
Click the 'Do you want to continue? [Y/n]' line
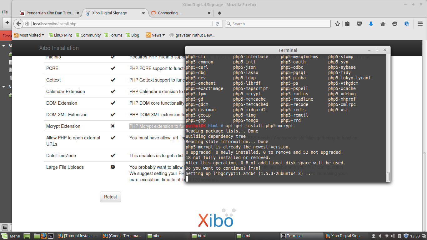coord(223,168)
